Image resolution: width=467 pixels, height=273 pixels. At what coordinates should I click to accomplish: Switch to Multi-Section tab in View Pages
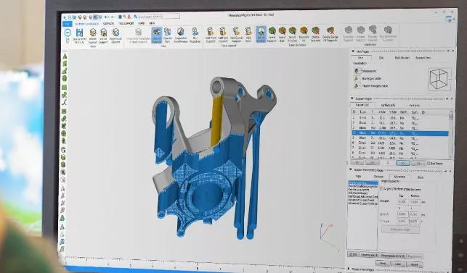[x=402, y=58]
